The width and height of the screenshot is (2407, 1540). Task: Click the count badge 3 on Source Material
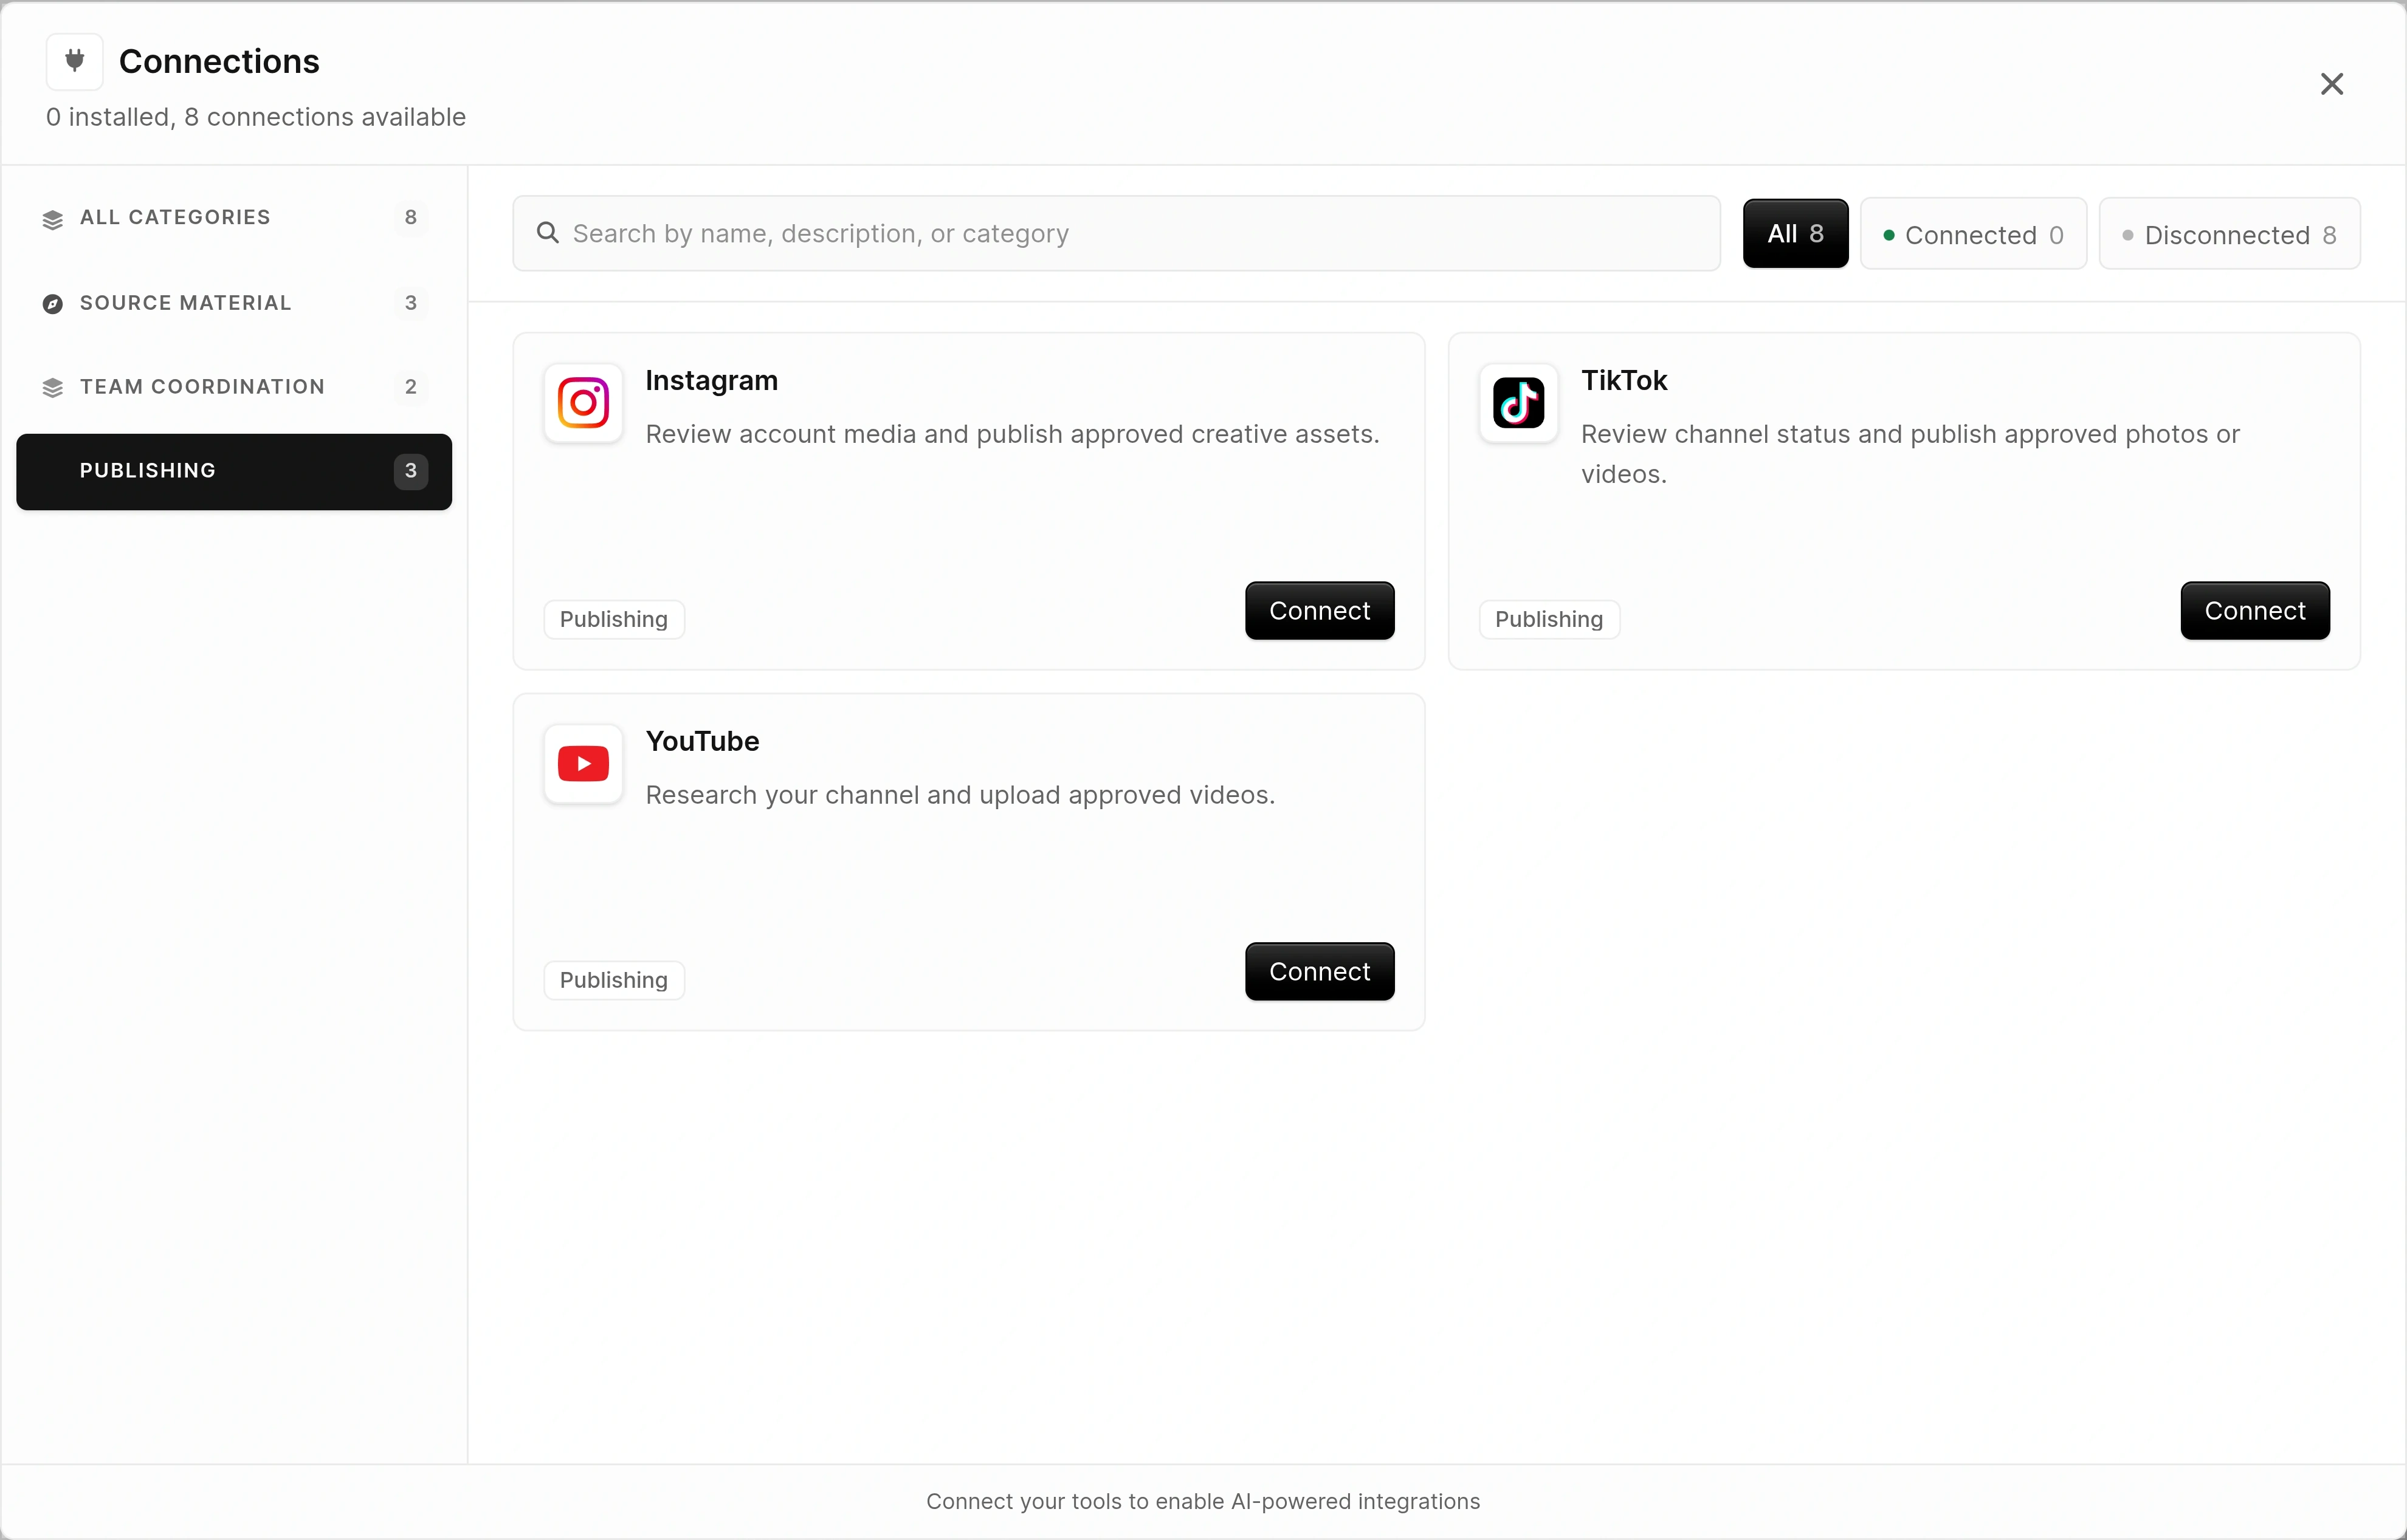pos(410,303)
